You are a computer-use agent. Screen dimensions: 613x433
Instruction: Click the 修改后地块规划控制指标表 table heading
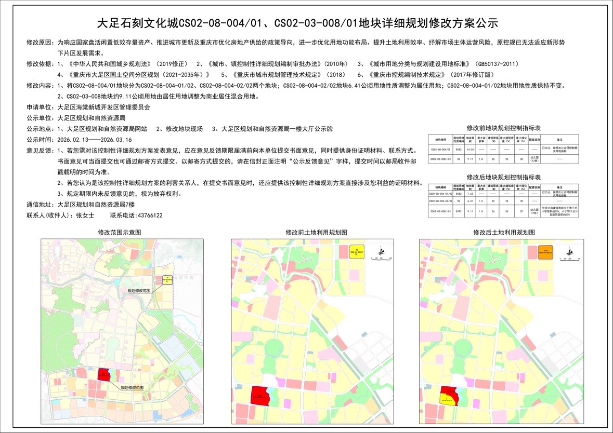[x=504, y=177]
